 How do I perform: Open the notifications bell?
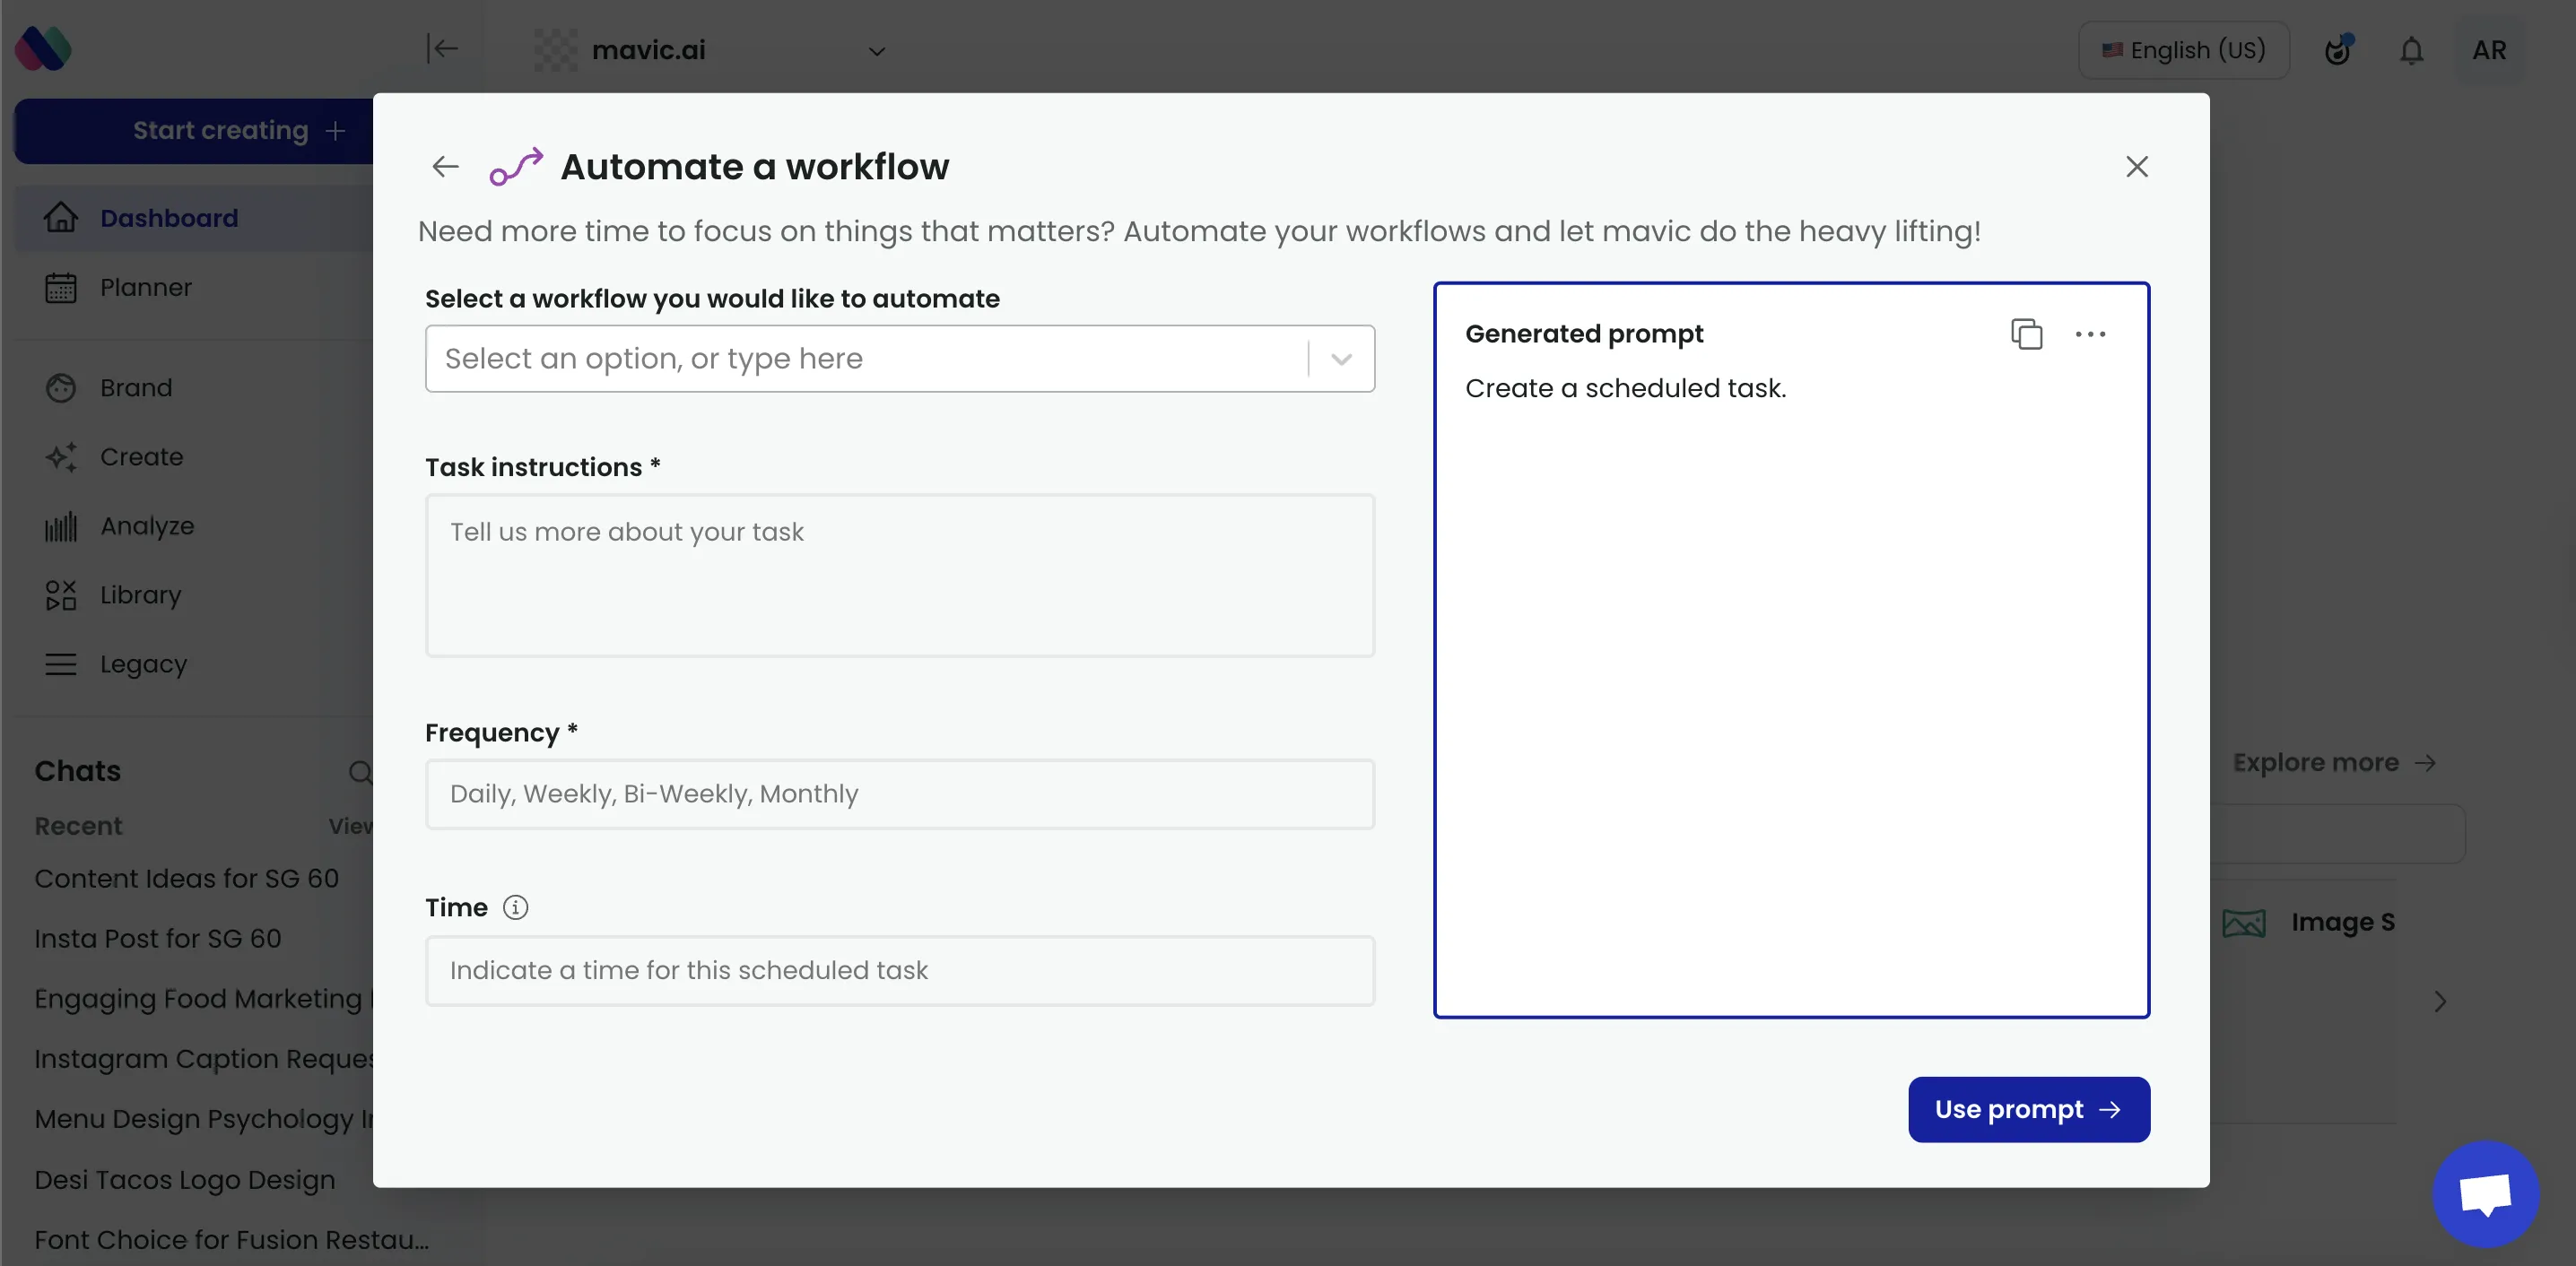2411,50
